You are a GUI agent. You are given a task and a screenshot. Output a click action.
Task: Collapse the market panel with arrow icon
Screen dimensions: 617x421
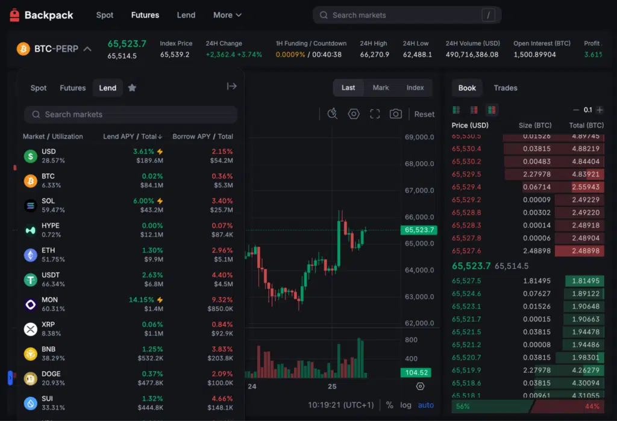click(x=231, y=87)
